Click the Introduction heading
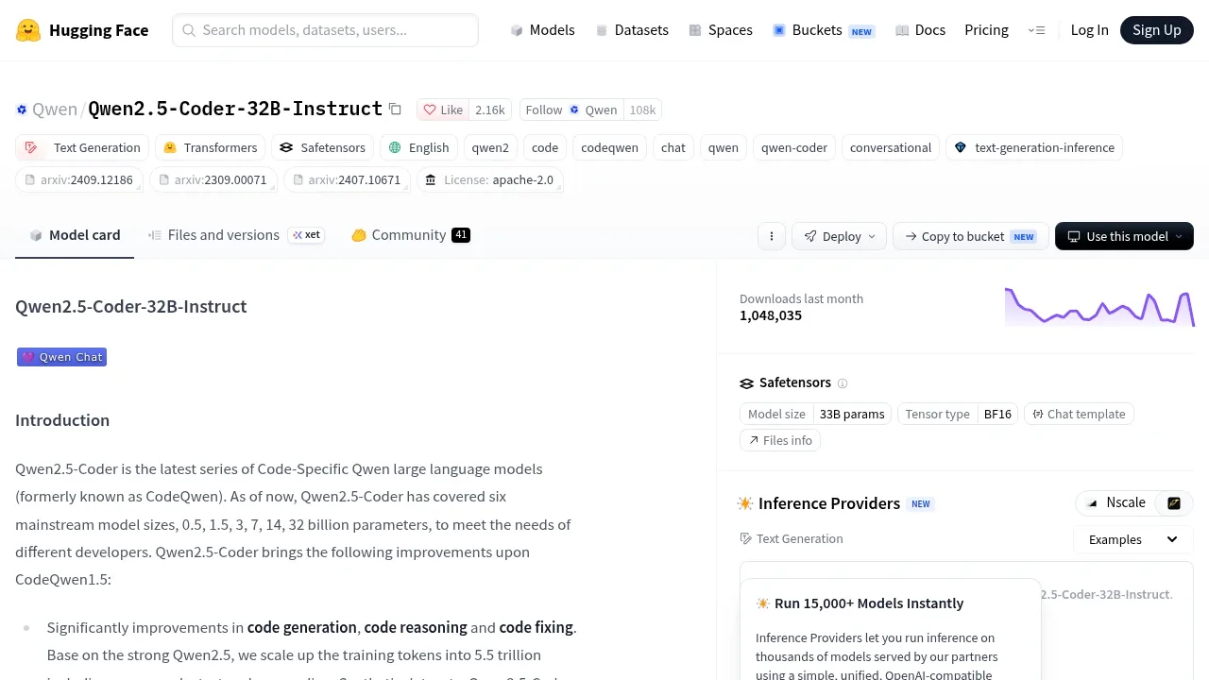 [62, 420]
